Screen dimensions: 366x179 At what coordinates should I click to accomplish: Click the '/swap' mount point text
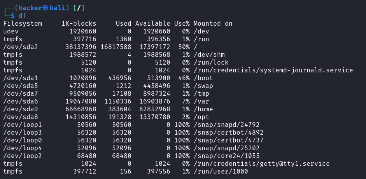coord(203,86)
